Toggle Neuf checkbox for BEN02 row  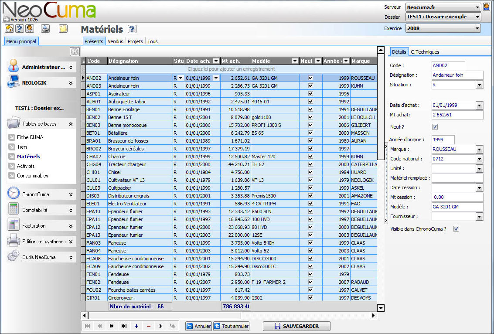point(310,117)
